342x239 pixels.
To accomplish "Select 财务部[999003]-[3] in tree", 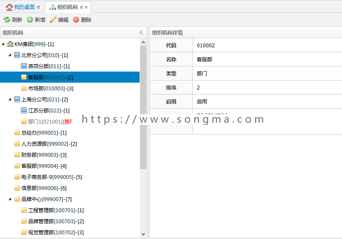I will click(x=44, y=155).
